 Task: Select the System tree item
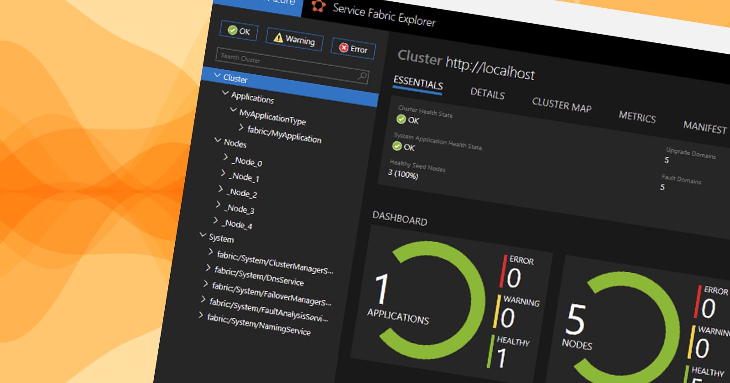221,238
